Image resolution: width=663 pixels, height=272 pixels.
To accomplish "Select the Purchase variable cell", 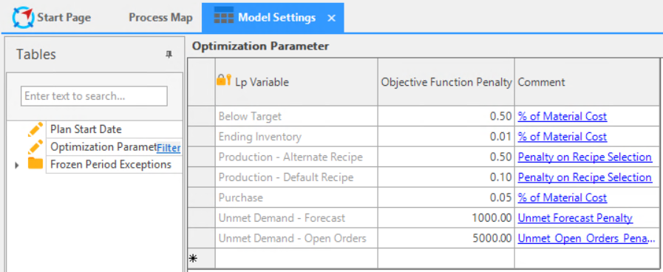I will click(x=296, y=197).
